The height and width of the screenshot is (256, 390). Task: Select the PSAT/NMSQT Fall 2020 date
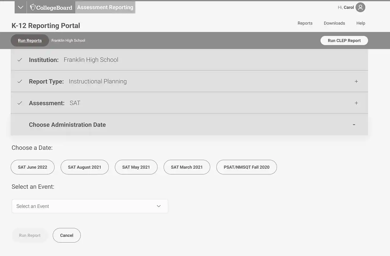[246, 167]
